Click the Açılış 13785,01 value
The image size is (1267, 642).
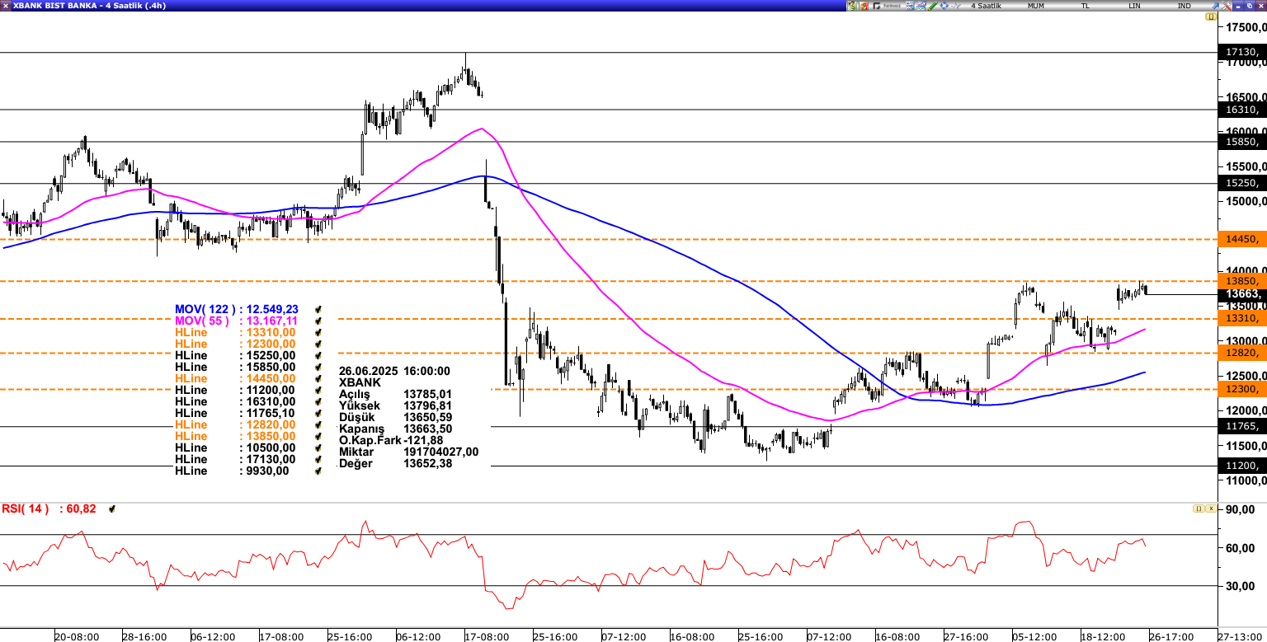point(427,395)
